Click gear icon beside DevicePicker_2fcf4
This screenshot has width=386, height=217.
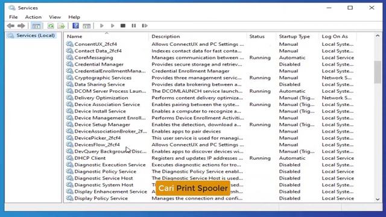[x=70, y=138]
